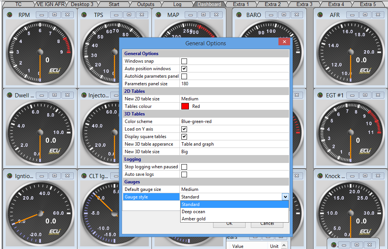This screenshot has width=388, height=249.
Task: Toggle Stop logging when paused
Action: [184, 167]
